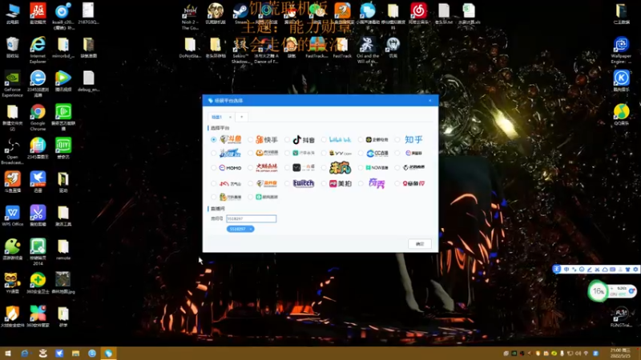Open the This PC desktop icon
Image resolution: width=641 pixels, height=360 pixels.
coord(12,13)
